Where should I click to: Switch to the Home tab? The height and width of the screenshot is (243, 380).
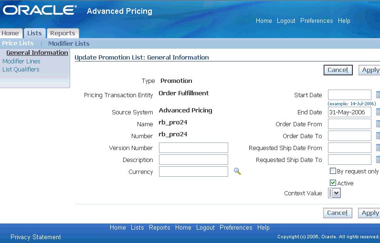pyautogui.click(x=11, y=33)
